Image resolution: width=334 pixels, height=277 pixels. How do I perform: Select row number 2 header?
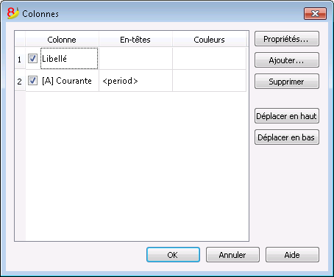coord(20,81)
